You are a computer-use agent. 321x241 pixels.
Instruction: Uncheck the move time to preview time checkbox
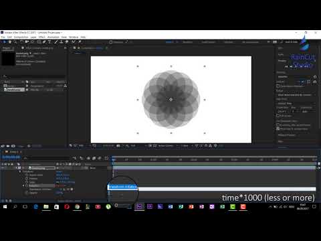point(278,129)
